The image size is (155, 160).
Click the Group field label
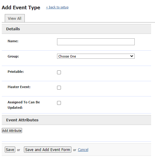13,56
